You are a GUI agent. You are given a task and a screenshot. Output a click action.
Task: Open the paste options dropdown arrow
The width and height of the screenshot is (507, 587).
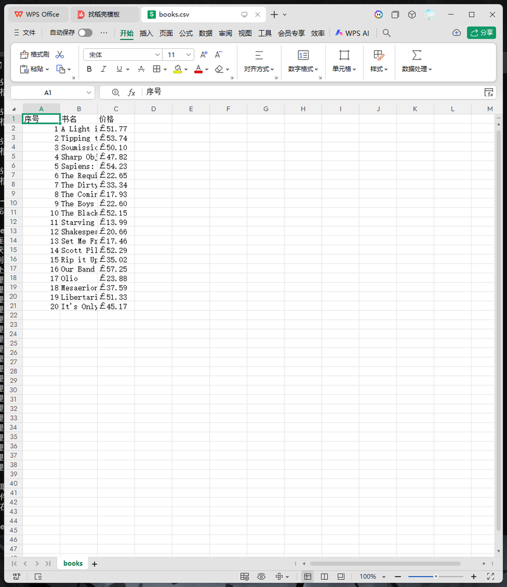pyautogui.click(x=47, y=69)
